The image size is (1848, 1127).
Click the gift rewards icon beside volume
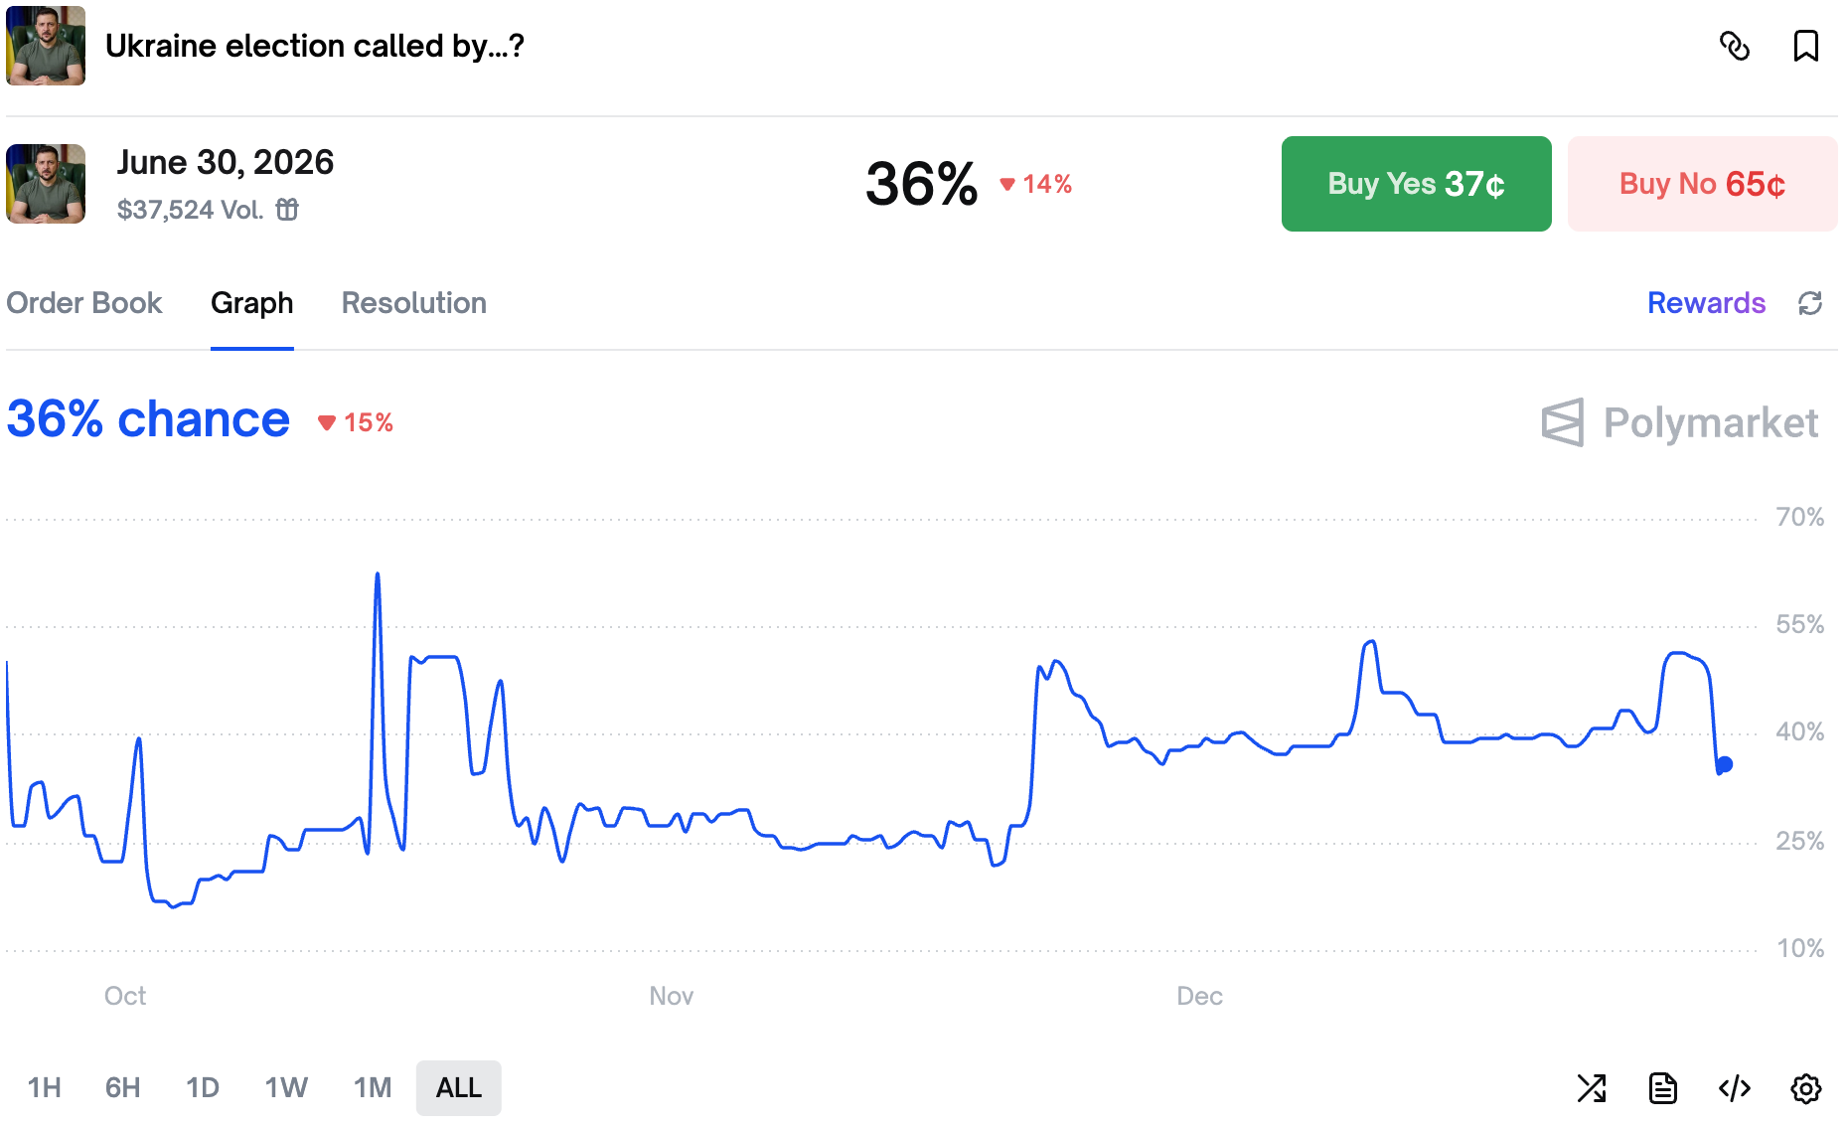coord(287,210)
